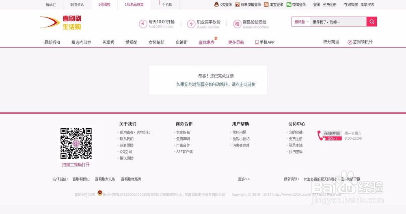
Task: Click the 更多>> link
Action: coord(244,179)
